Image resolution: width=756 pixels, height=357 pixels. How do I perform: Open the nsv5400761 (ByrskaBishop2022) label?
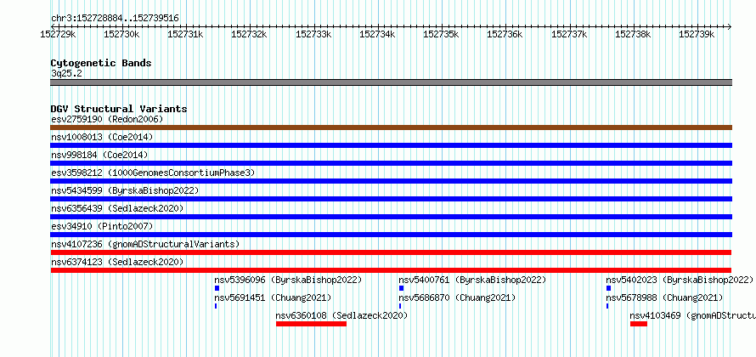pos(472,280)
